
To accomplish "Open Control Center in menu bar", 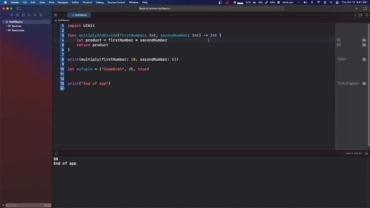I will pos(337,2).
